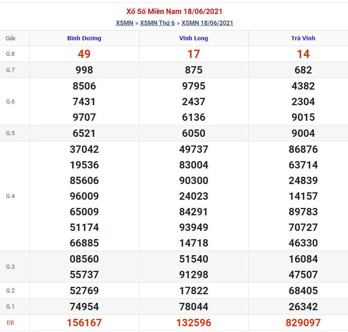
Task: Select G.7 result 875
Action: point(193,70)
